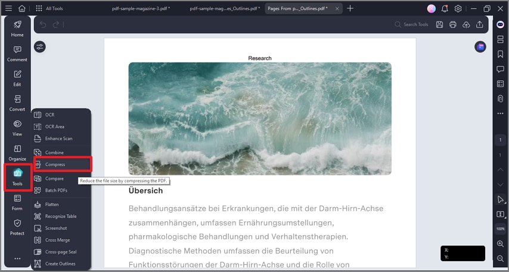Open form fields panel in right sidebar

pos(500,84)
